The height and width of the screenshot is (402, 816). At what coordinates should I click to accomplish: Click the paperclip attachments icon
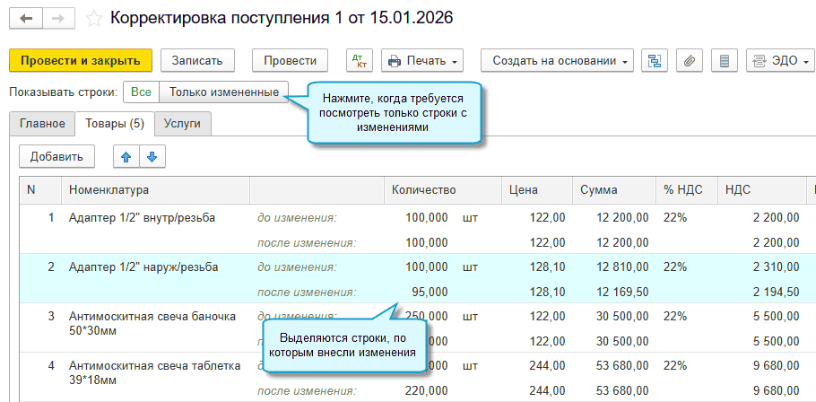pos(689,61)
